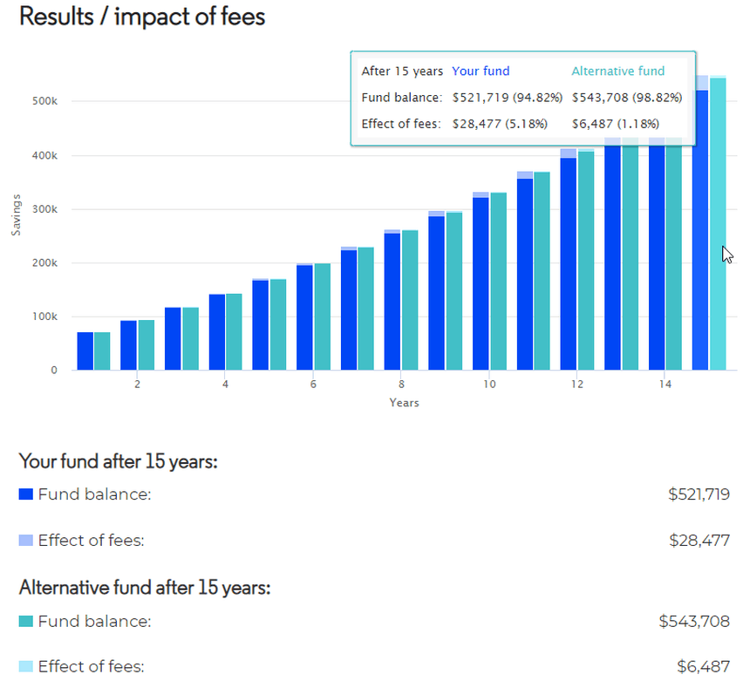Click the 500k axis label
This screenshot has width=743, height=688.
point(45,101)
